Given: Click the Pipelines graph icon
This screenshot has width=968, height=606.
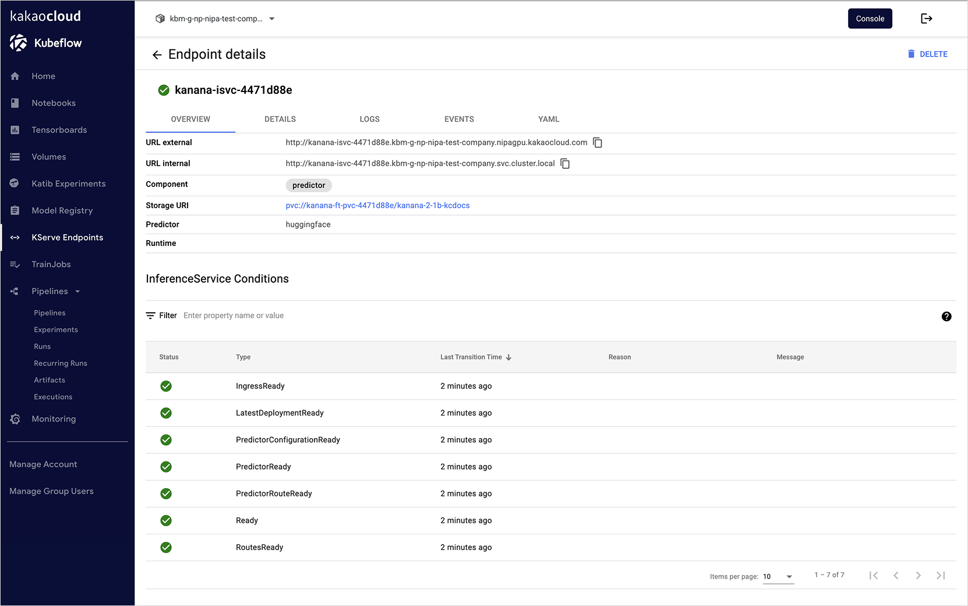Looking at the screenshot, I should [x=15, y=291].
